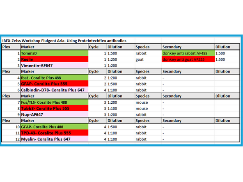243x182 pixels.
Task: Click the first 'Marker' header cell above Tomm20
Action: tap(54, 47)
